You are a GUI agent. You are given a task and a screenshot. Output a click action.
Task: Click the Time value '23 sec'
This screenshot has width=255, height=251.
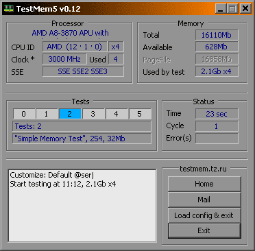(217, 114)
